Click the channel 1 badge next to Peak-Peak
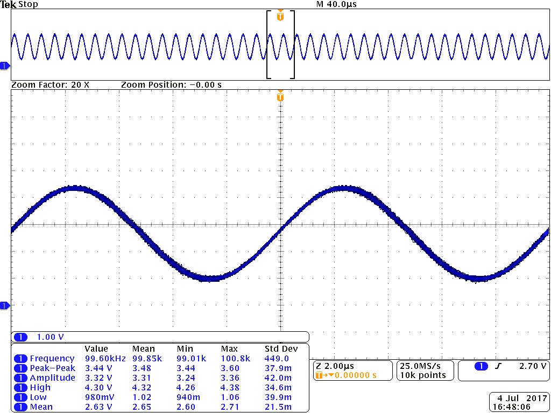The height and width of the screenshot is (413, 551). (20, 368)
